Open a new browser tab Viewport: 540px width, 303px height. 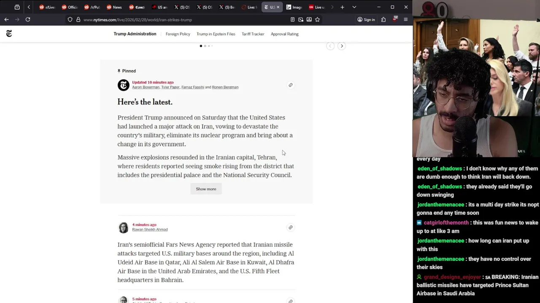tap(342, 7)
